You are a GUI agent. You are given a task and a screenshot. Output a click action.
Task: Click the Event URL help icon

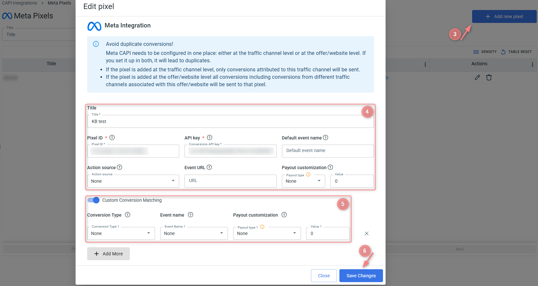click(209, 167)
